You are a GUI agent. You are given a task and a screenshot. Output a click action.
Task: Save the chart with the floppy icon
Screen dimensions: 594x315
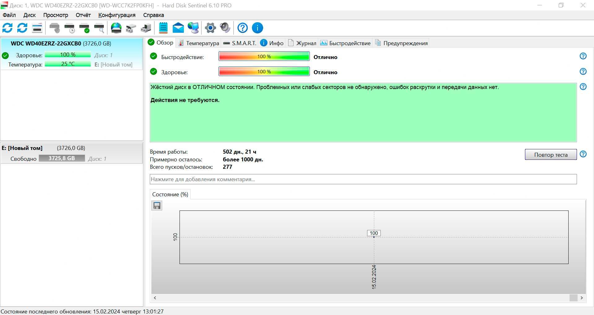157,206
